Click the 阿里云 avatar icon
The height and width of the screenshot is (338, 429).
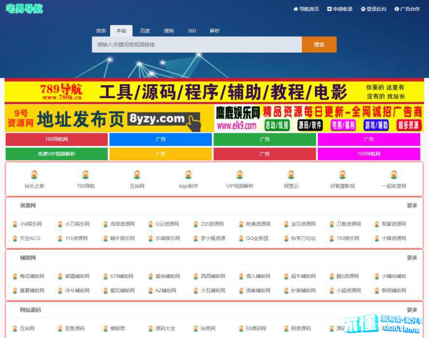[x=291, y=174]
